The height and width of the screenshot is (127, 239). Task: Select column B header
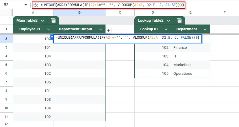click(x=79, y=12)
